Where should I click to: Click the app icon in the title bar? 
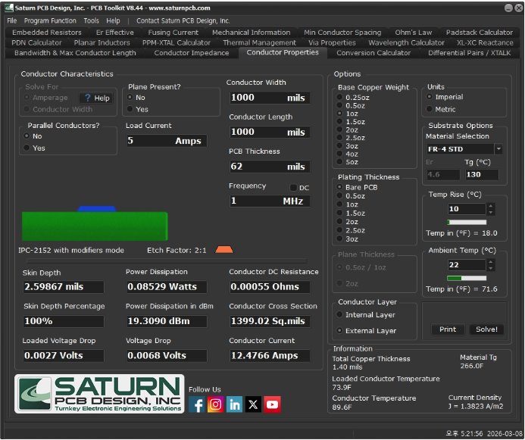[x=8, y=8]
